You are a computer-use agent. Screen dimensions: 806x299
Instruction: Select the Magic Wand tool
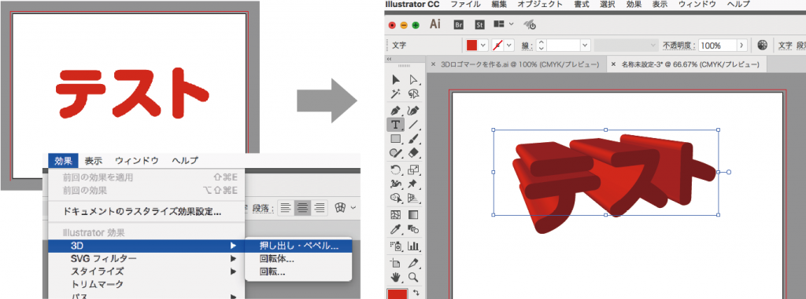point(395,93)
